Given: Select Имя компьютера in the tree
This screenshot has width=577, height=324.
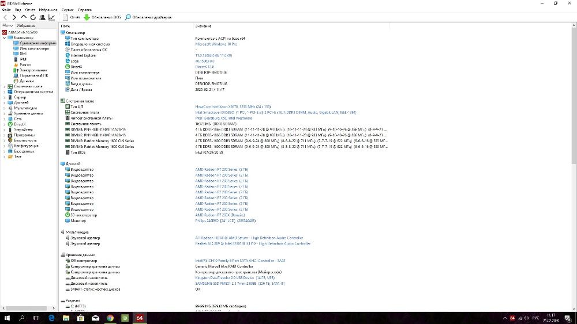Looking at the screenshot, I should [x=34, y=48].
